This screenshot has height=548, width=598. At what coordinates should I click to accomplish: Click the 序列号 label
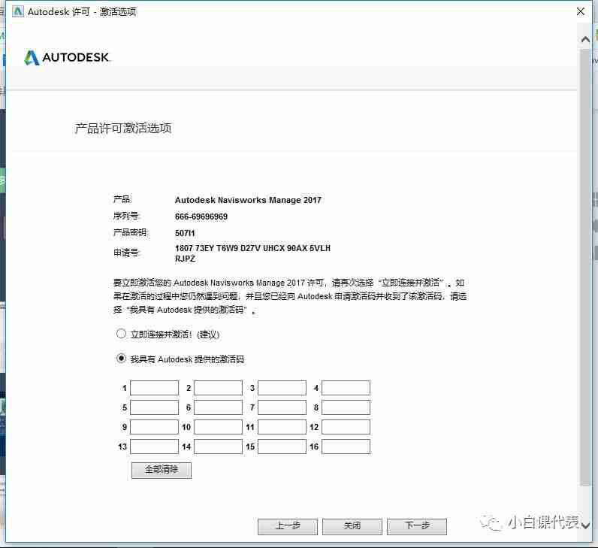(126, 216)
